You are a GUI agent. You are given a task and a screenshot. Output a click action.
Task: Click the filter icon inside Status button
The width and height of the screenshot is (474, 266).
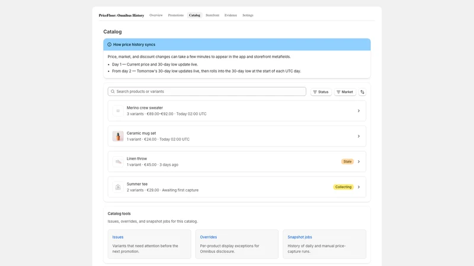(315, 92)
